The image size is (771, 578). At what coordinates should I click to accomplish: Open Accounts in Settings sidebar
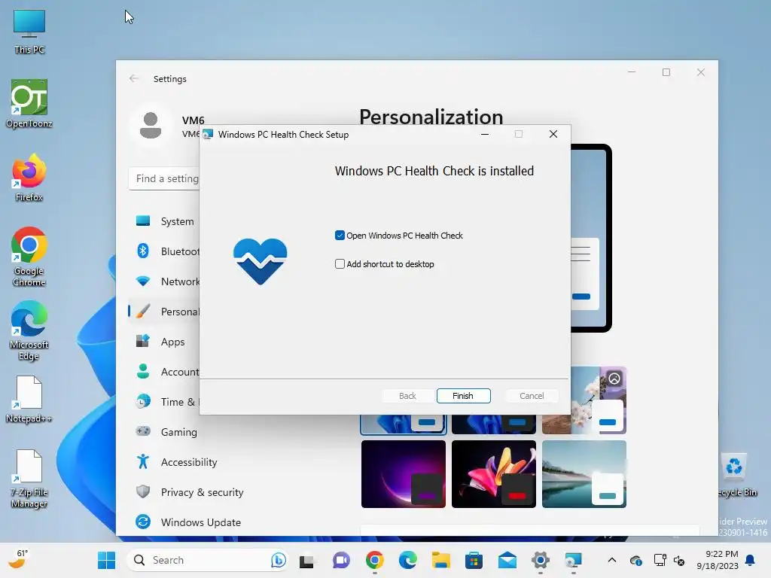pyautogui.click(x=164, y=372)
